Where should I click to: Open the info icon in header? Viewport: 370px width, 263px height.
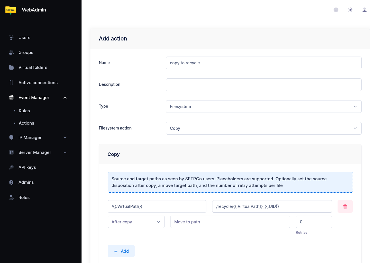tap(336, 10)
